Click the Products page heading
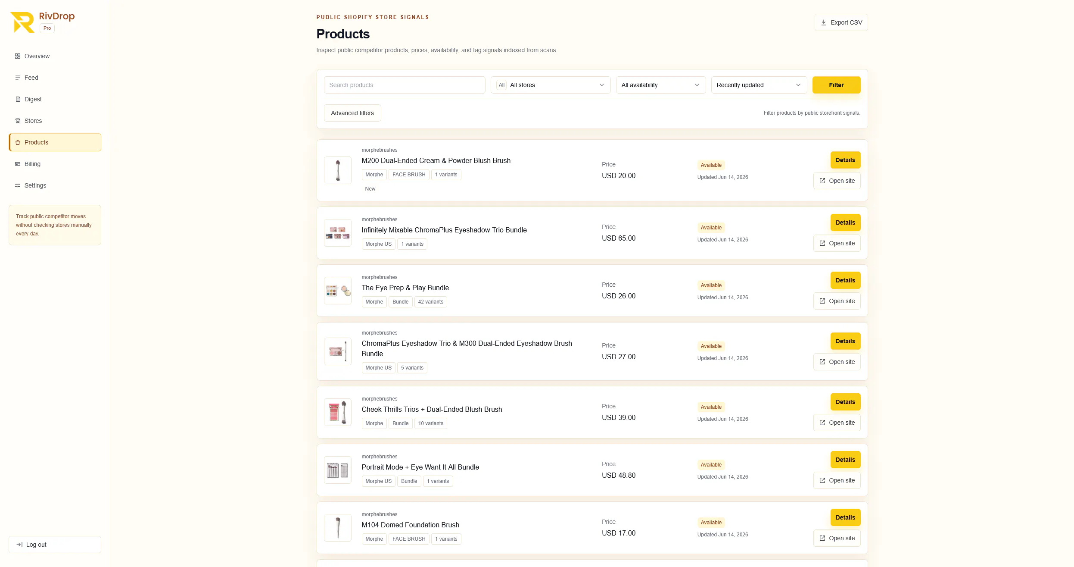The height and width of the screenshot is (567, 1074). coord(343,34)
